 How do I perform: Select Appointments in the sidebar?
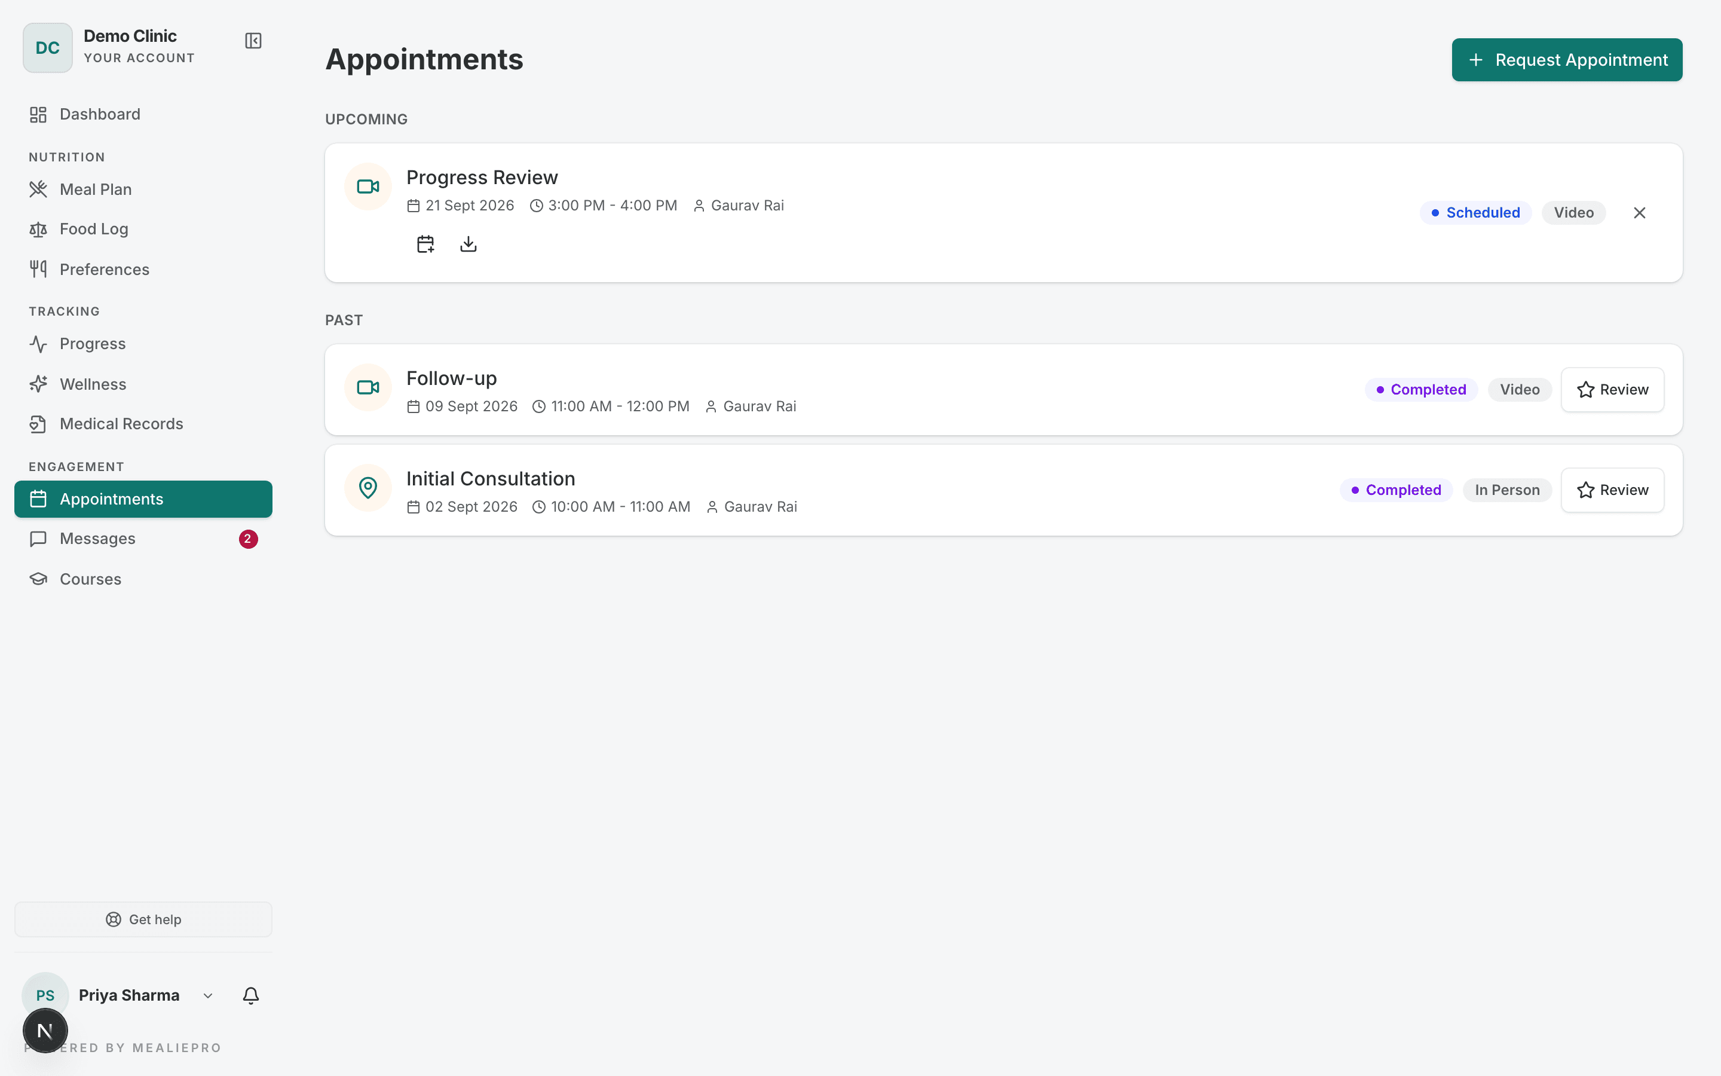tap(143, 499)
